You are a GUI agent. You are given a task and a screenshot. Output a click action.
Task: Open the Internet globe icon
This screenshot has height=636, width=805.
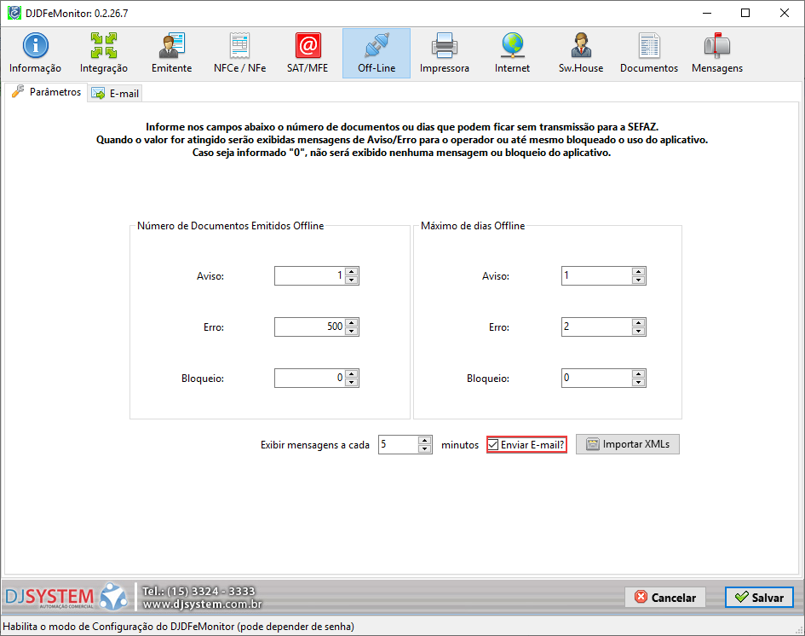(512, 53)
